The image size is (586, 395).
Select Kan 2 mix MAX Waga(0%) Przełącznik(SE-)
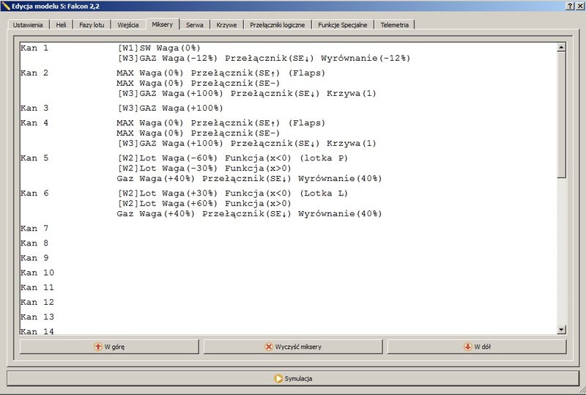198,83
